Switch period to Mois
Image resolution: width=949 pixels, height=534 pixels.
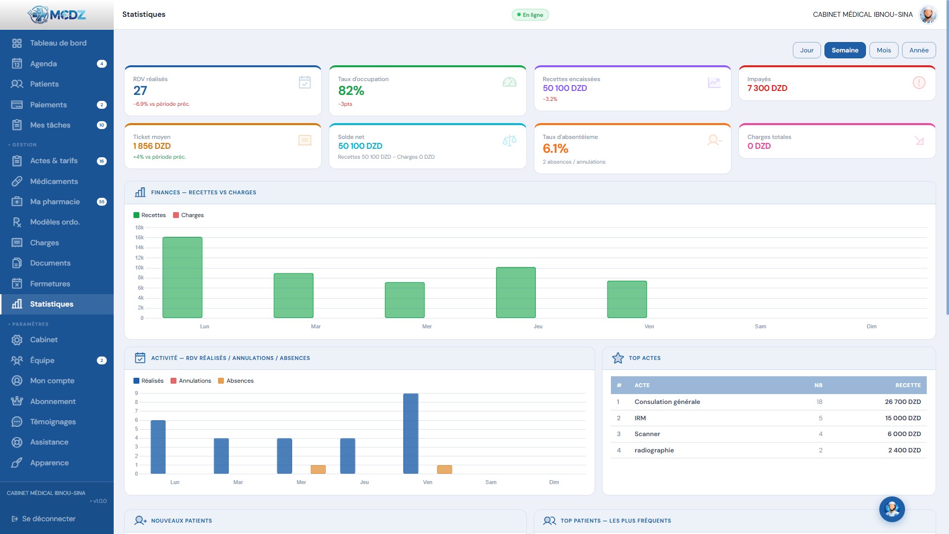[x=884, y=50]
